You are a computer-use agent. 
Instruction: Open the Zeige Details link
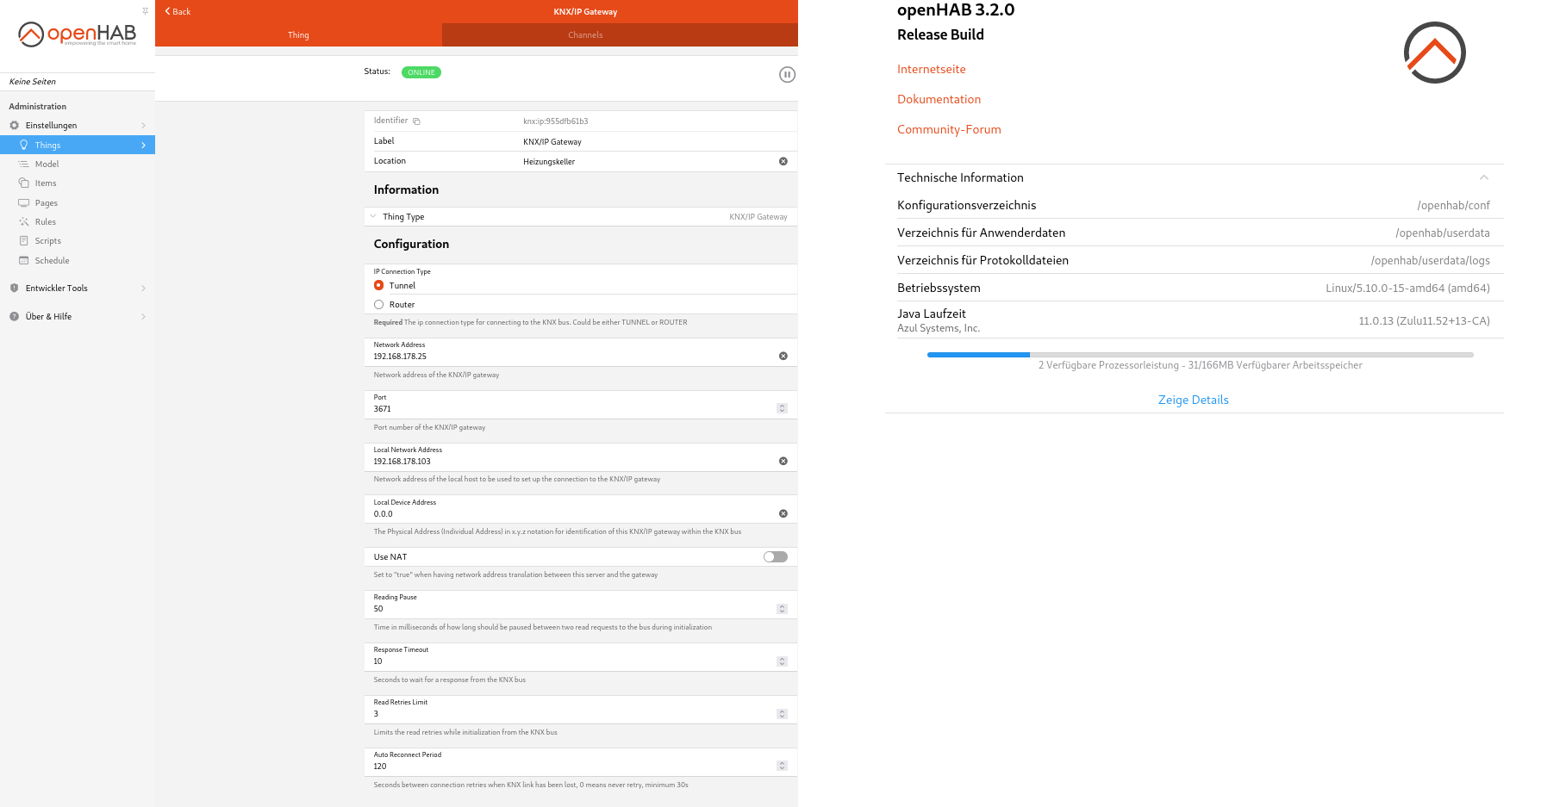1193,400
